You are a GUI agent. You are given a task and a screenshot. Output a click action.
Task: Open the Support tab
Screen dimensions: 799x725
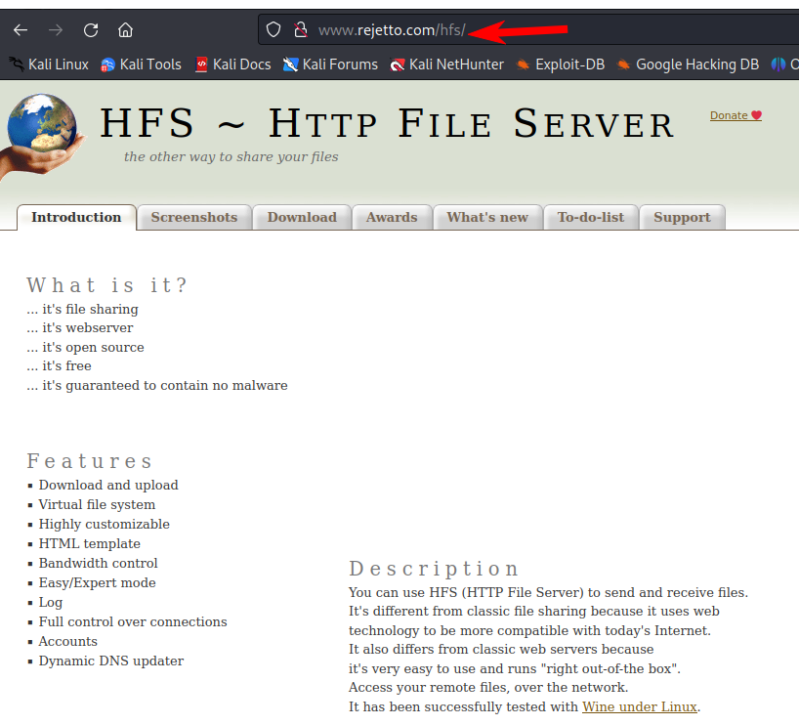pyautogui.click(x=683, y=217)
